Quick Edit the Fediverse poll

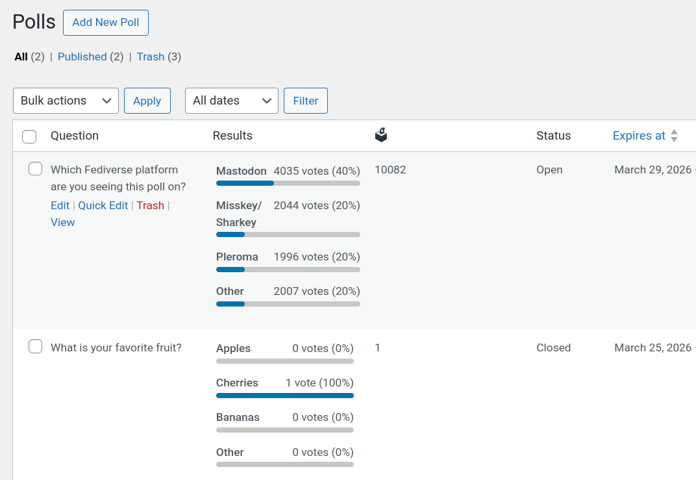[x=103, y=206]
